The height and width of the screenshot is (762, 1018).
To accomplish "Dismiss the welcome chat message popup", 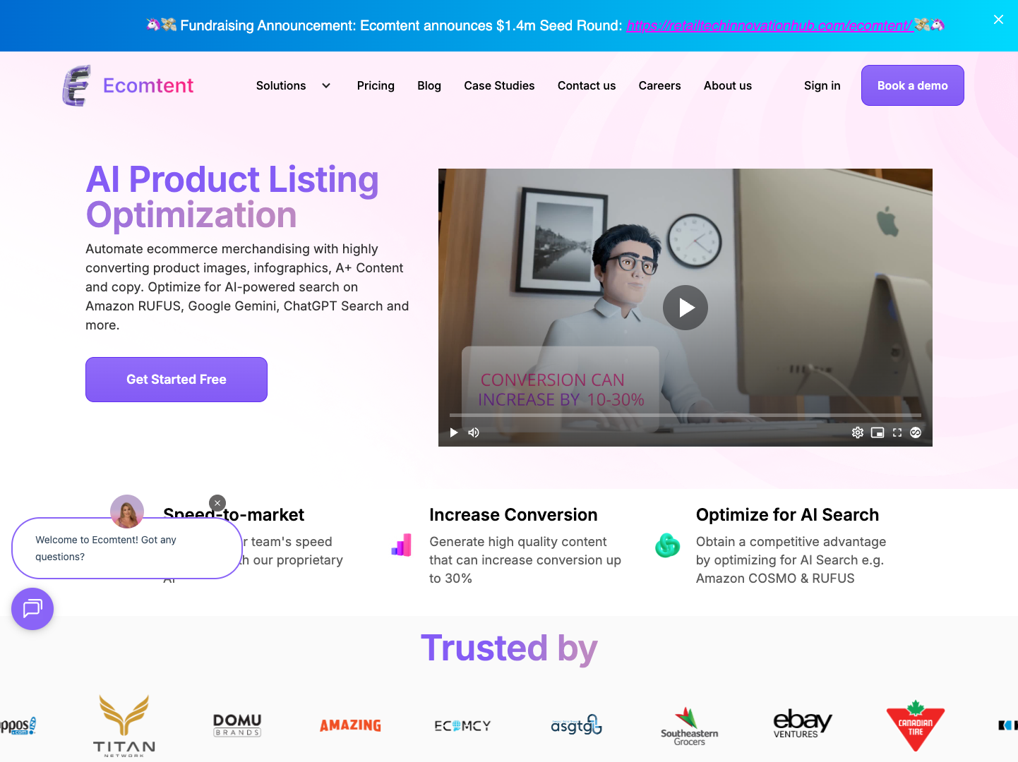I will click(x=217, y=503).
